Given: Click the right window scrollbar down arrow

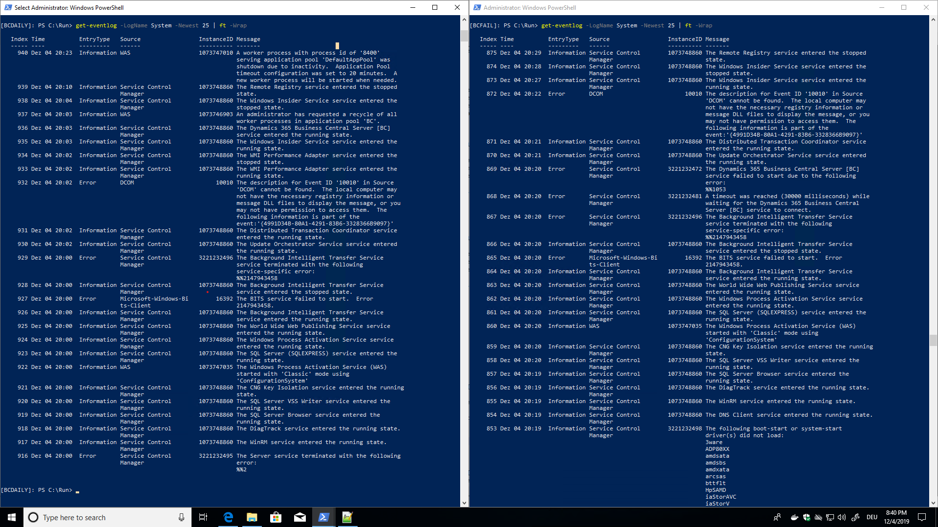Looking at the screenshot, I should click(933, 503).
